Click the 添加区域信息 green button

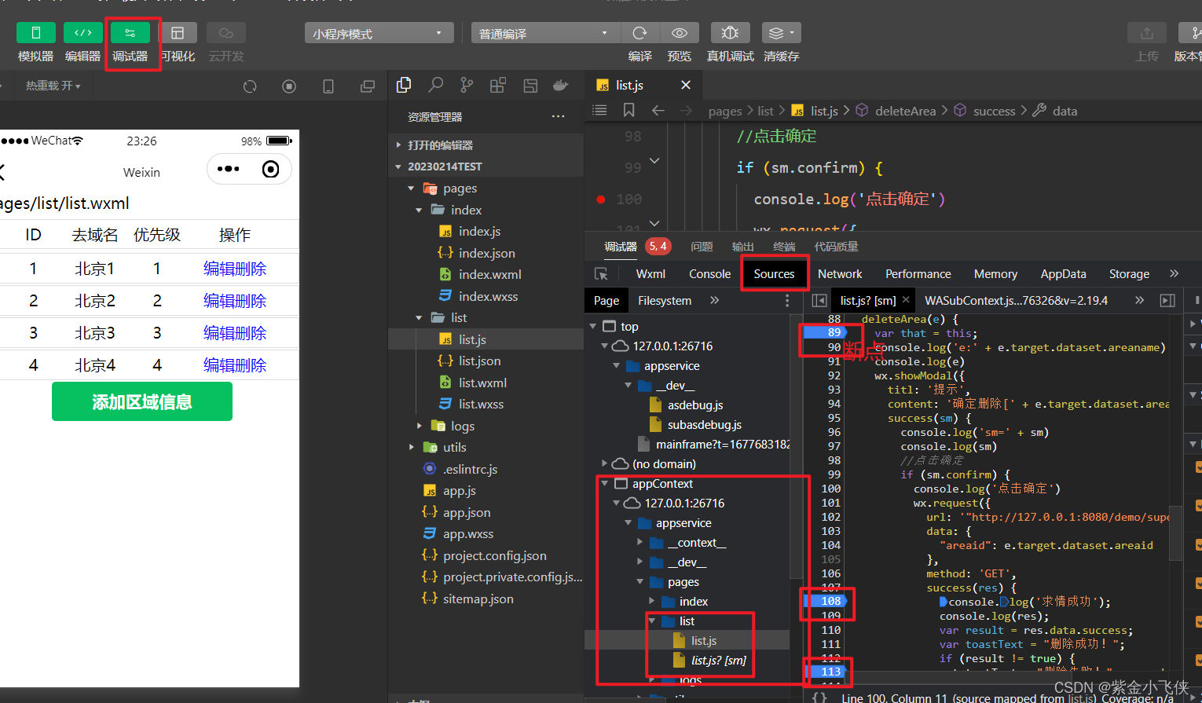pos(142,401)
